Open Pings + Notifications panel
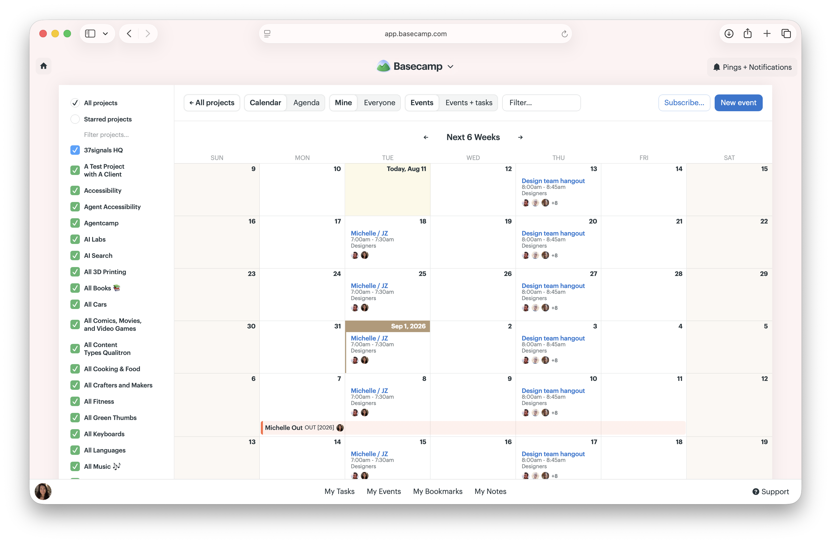Viewport: 831px width, 543px height. coord(752,67)
